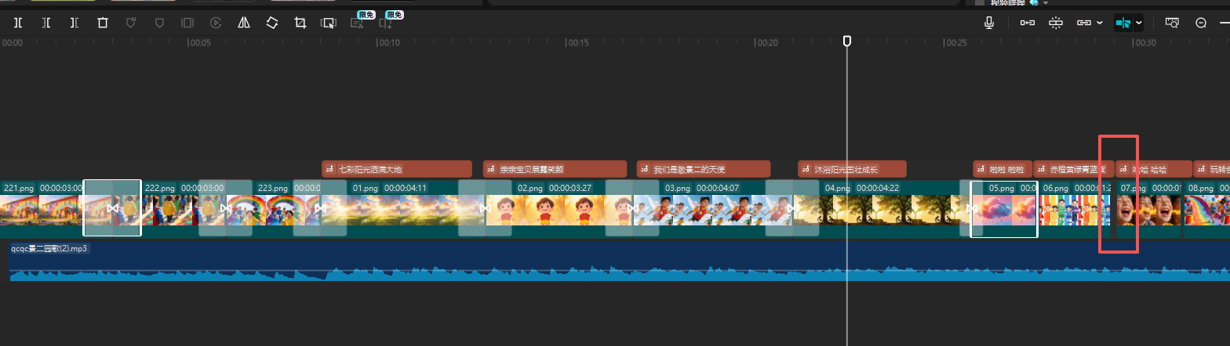Toggle main track magnet icon

(1027, 23)
